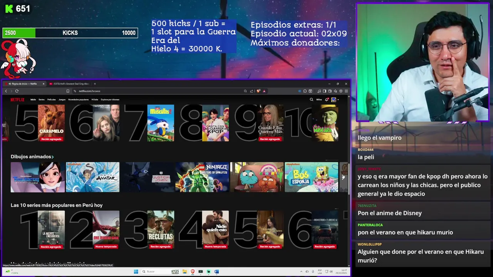493x277 pixels.
Task: Open Nadie Quiere Esto series poster
Action: click(x=215, y=230)
